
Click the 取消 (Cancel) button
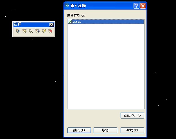tap(105, 130)
